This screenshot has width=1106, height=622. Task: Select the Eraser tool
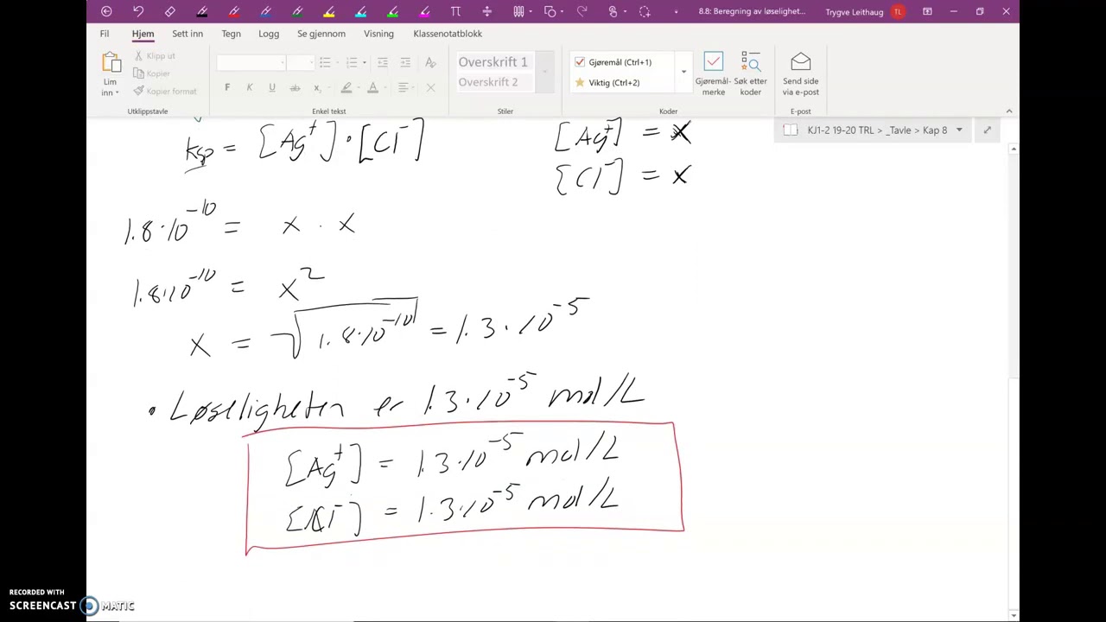point(170,11)
